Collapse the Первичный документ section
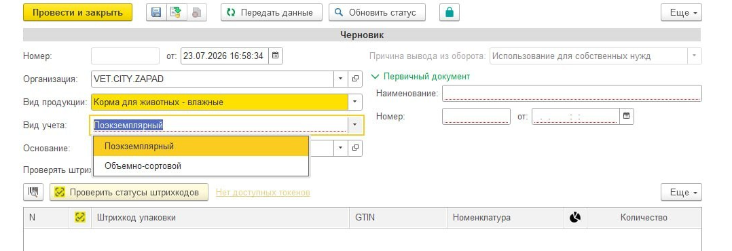The height and width of the screenshot is (251, 732). click(x=421, y=76)
